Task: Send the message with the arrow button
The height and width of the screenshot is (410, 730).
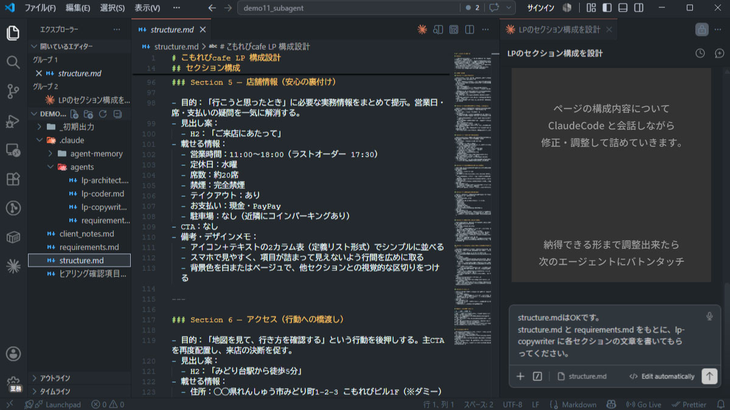Action: [x=709, y=376]
